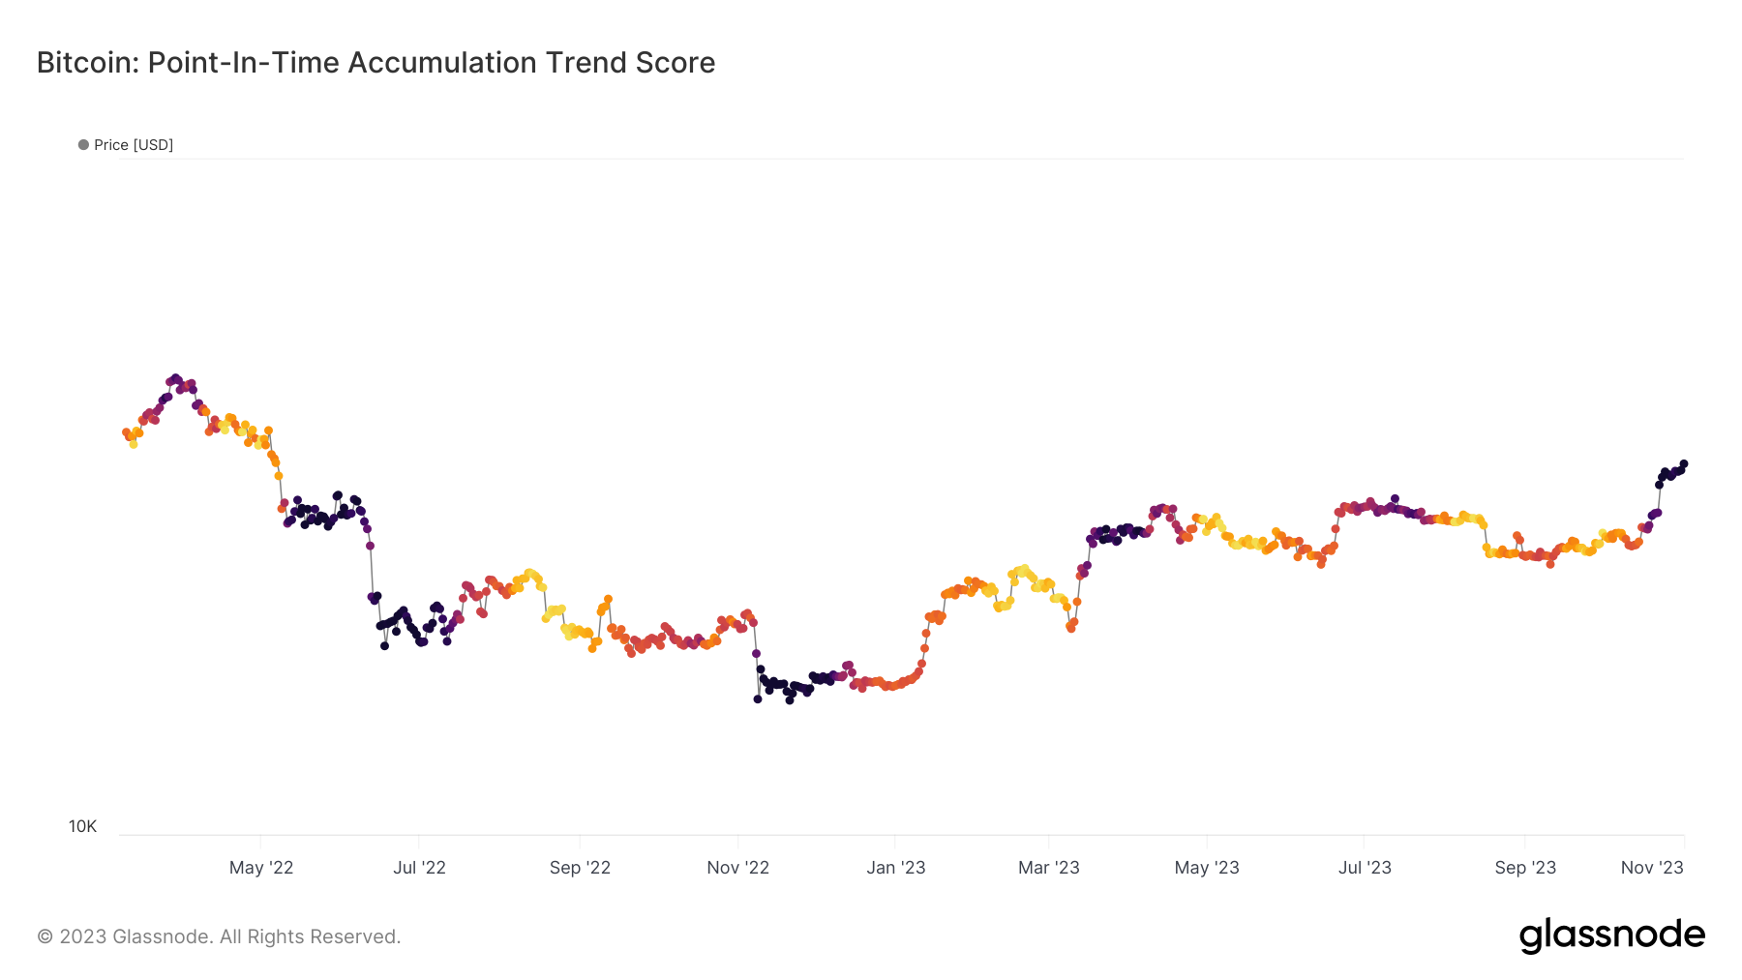The width and height of the screenshot is (1742, 980).
Task: Click the Glassnode copyright notice
Action: pyautogui.click(x=219, y=936)
